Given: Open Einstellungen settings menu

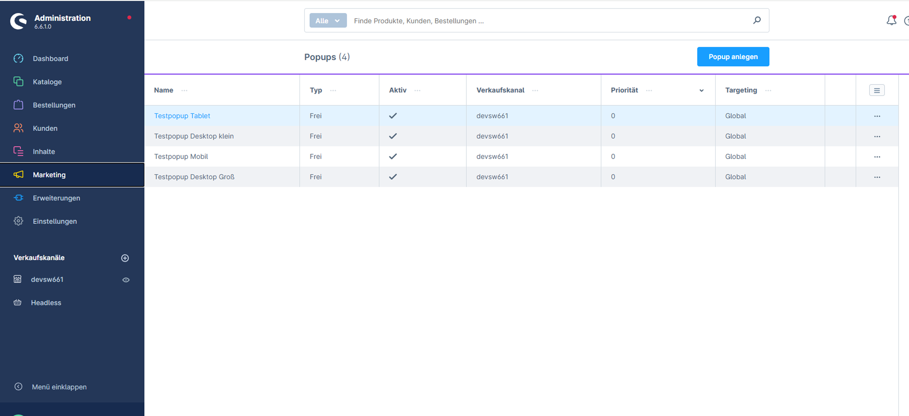Looking at the screenshot, I should (55, 221).
